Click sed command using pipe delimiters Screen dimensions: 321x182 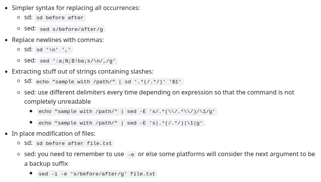click(121, 123)
